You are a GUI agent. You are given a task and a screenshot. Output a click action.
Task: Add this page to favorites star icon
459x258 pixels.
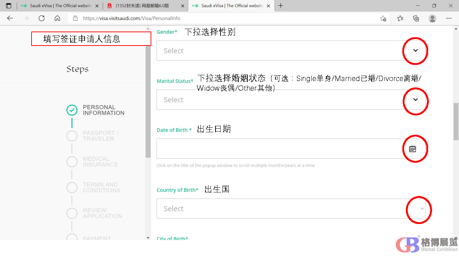[x=383, y=18]
